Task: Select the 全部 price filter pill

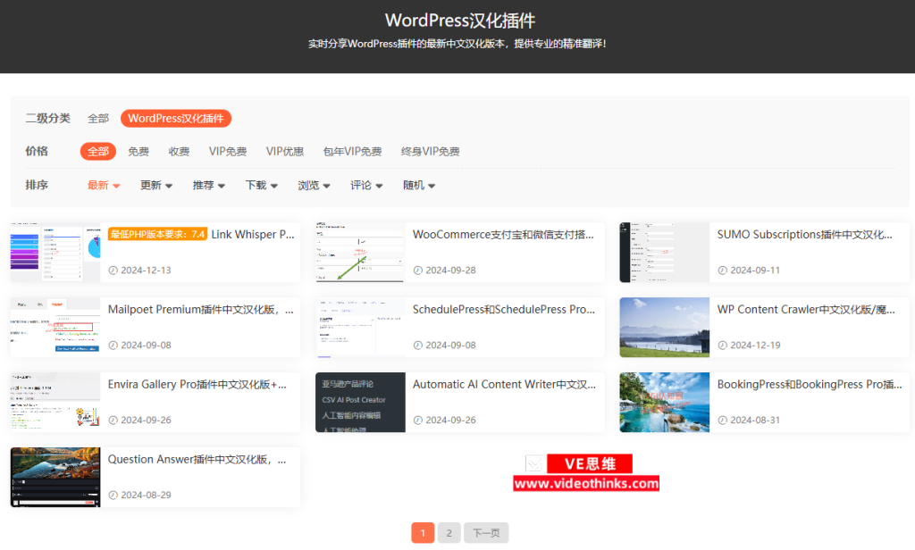Action: (x=98, y=152)
